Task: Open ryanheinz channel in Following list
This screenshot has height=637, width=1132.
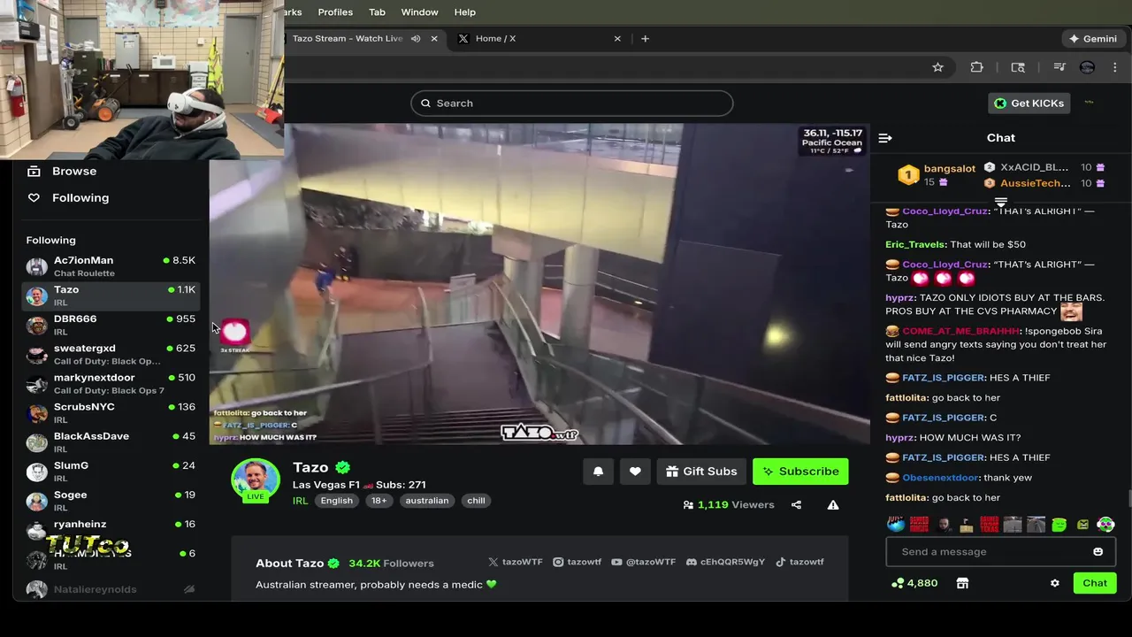Action: click(111, 529)
